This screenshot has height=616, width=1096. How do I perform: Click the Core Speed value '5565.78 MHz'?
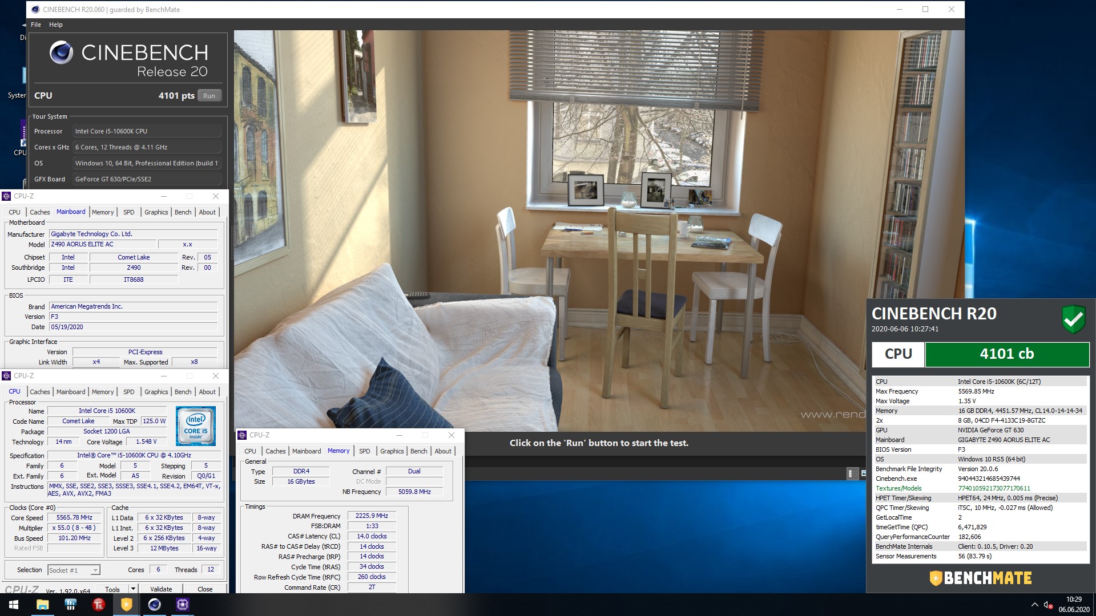(74, 517)
